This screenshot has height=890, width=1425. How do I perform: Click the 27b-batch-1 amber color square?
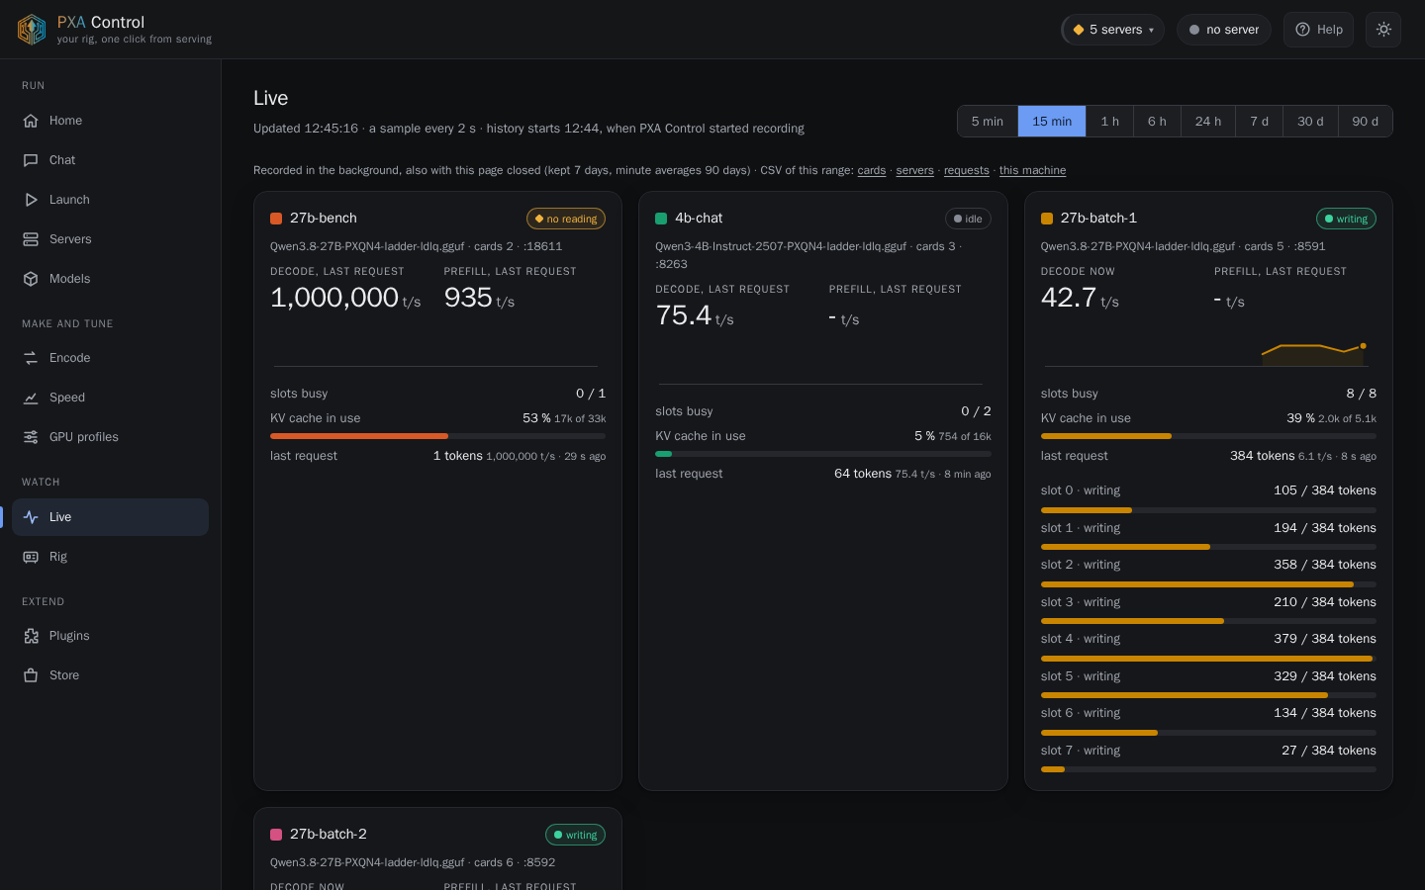pyautogui.click(x=1047, y=219)
